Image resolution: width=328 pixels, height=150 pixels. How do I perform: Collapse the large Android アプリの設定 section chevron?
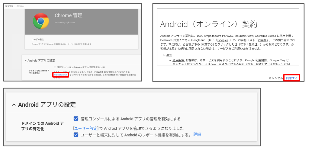pyautogui.click(x=14, y=105)
